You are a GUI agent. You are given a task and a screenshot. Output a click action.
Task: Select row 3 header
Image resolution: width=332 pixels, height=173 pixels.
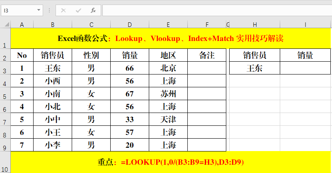tap(5, 68)
